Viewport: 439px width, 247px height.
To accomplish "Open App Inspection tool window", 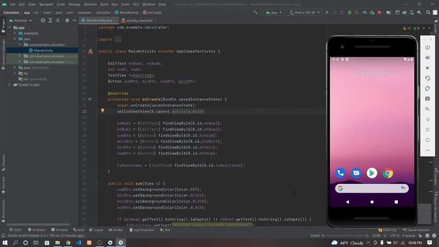I will [142, 230].
